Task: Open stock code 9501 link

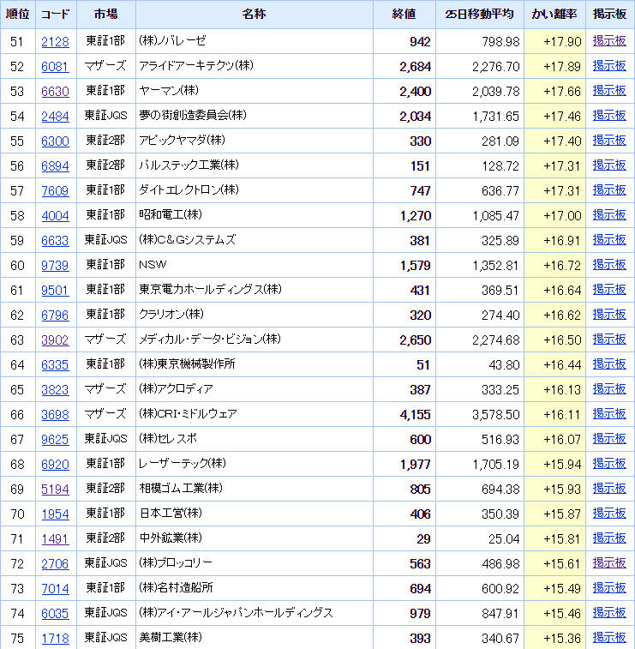Action: 55,290
